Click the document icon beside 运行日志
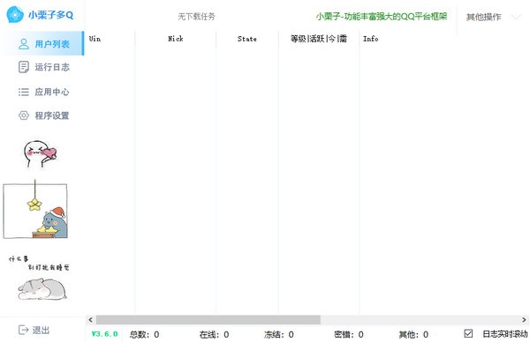 coord(24,67)
